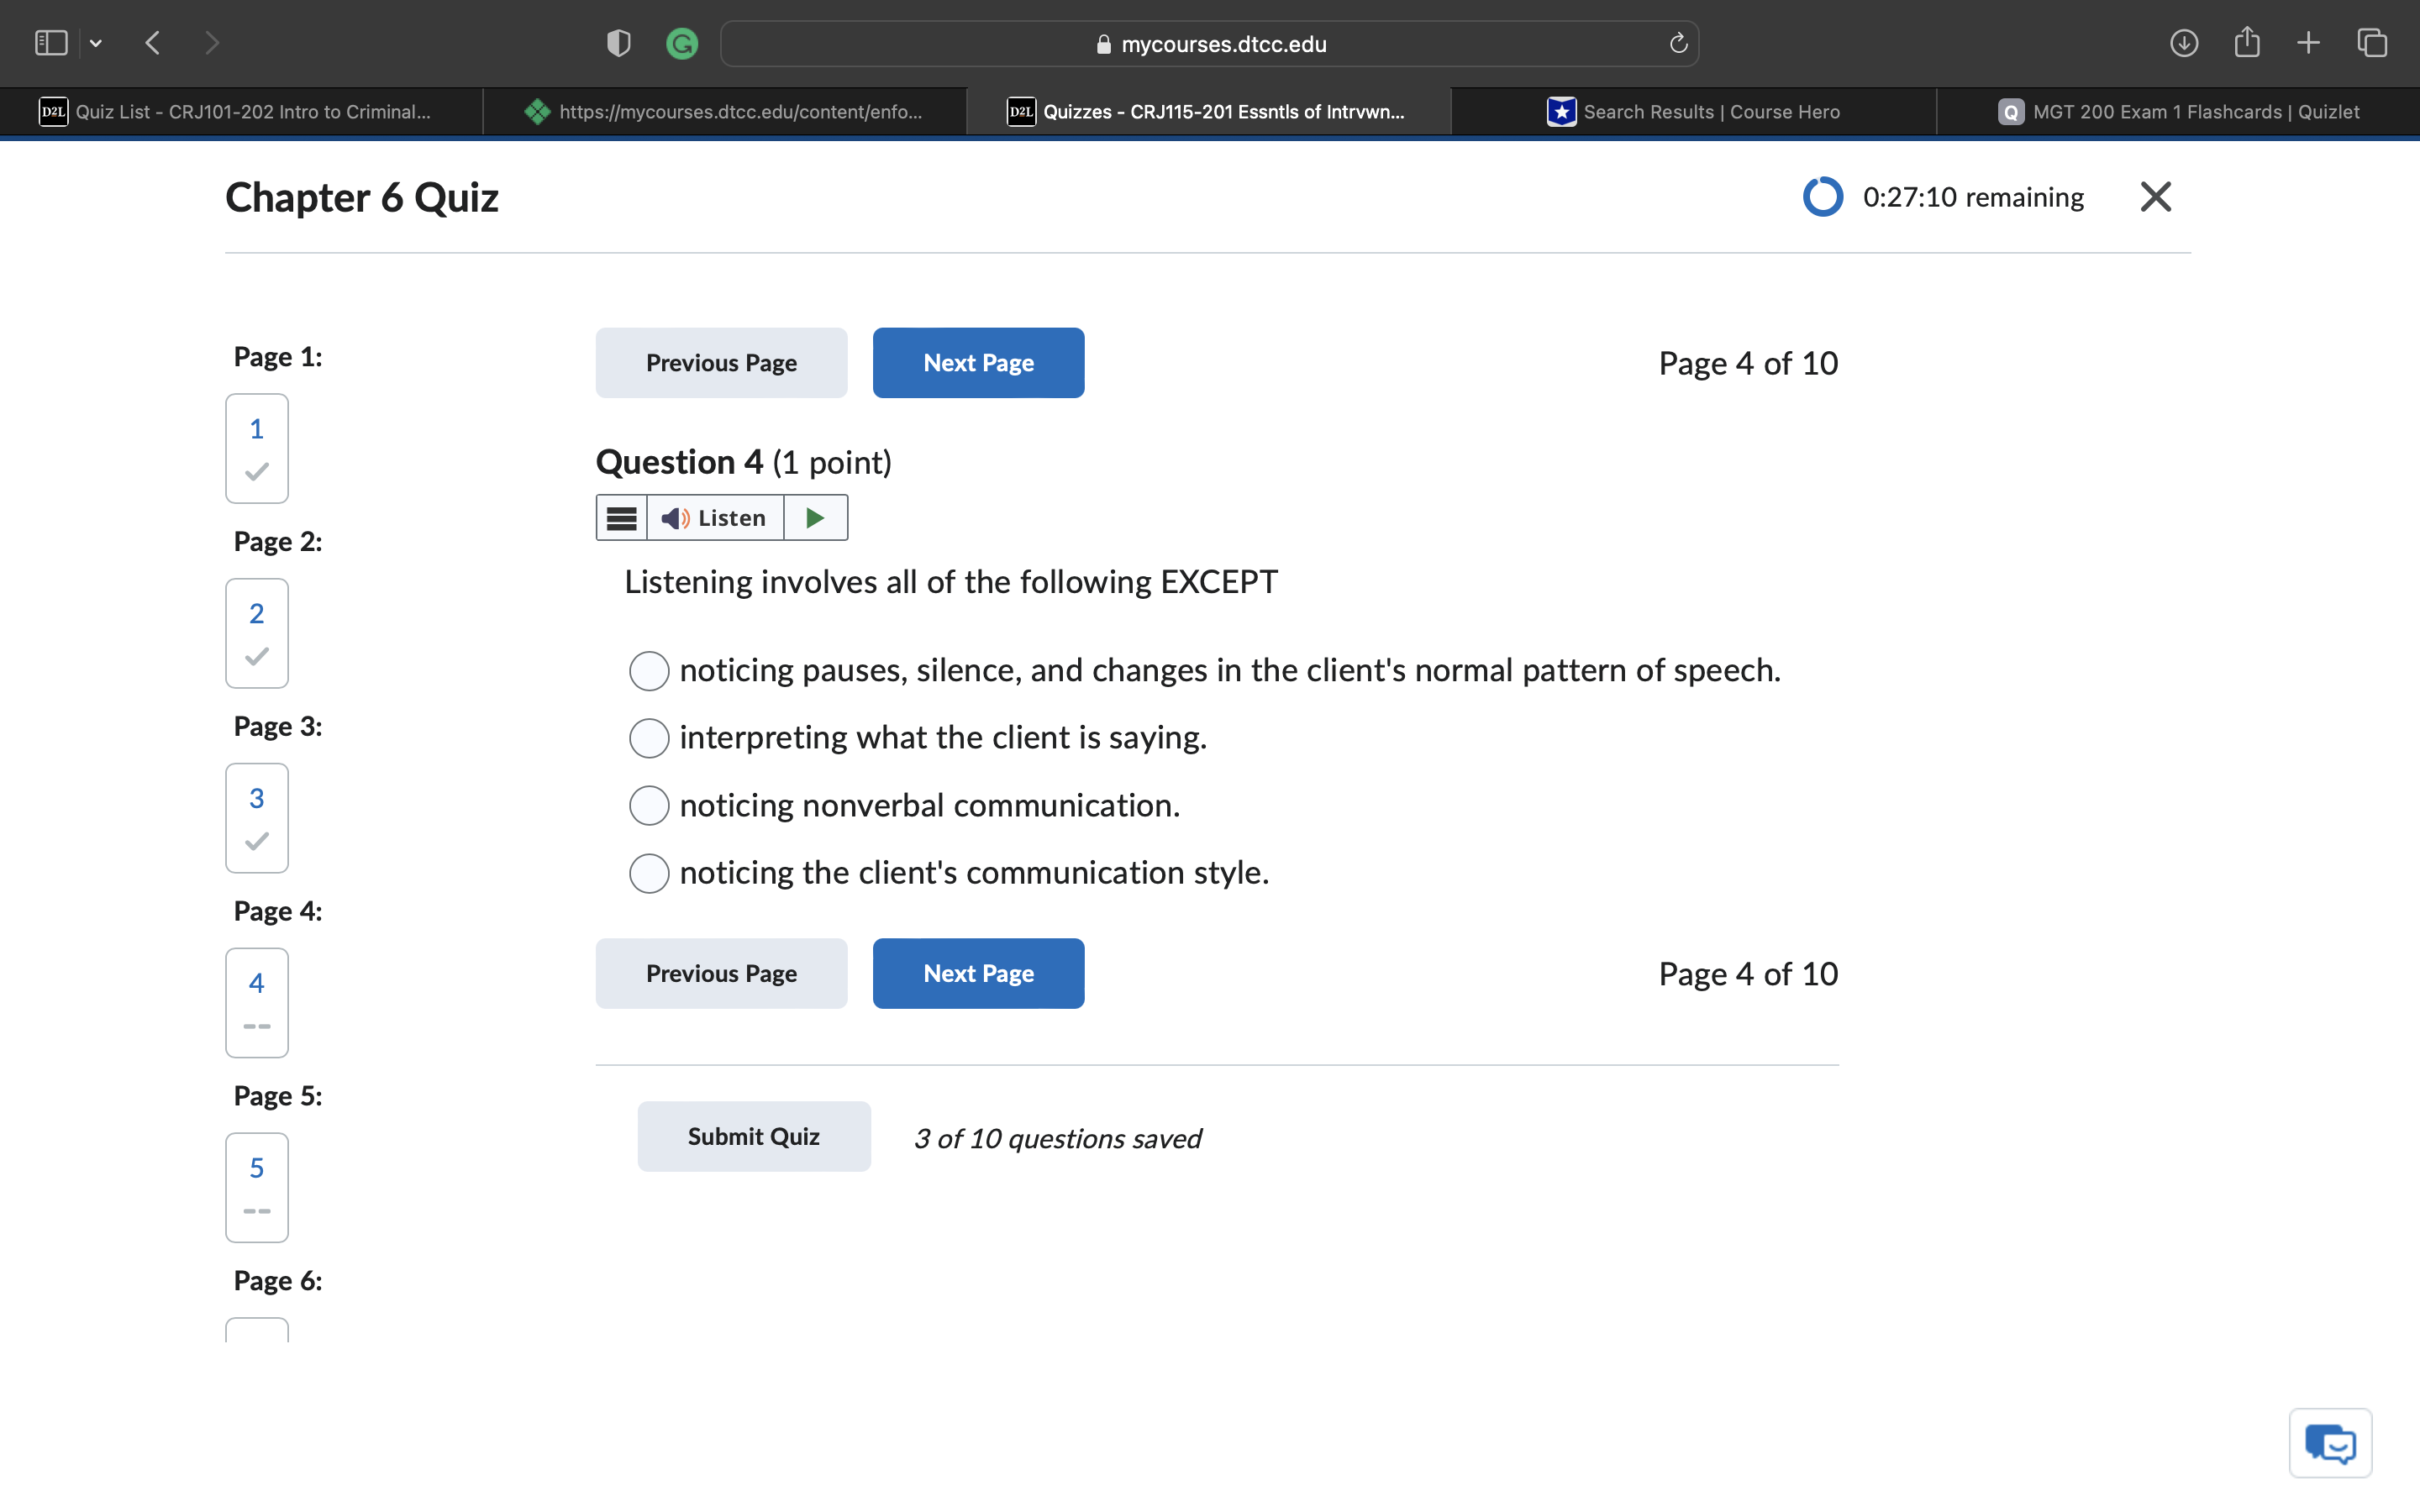Screen dimensions: 2420x1512
Task: Click the privacy shield icon
Action: point(619,43)
